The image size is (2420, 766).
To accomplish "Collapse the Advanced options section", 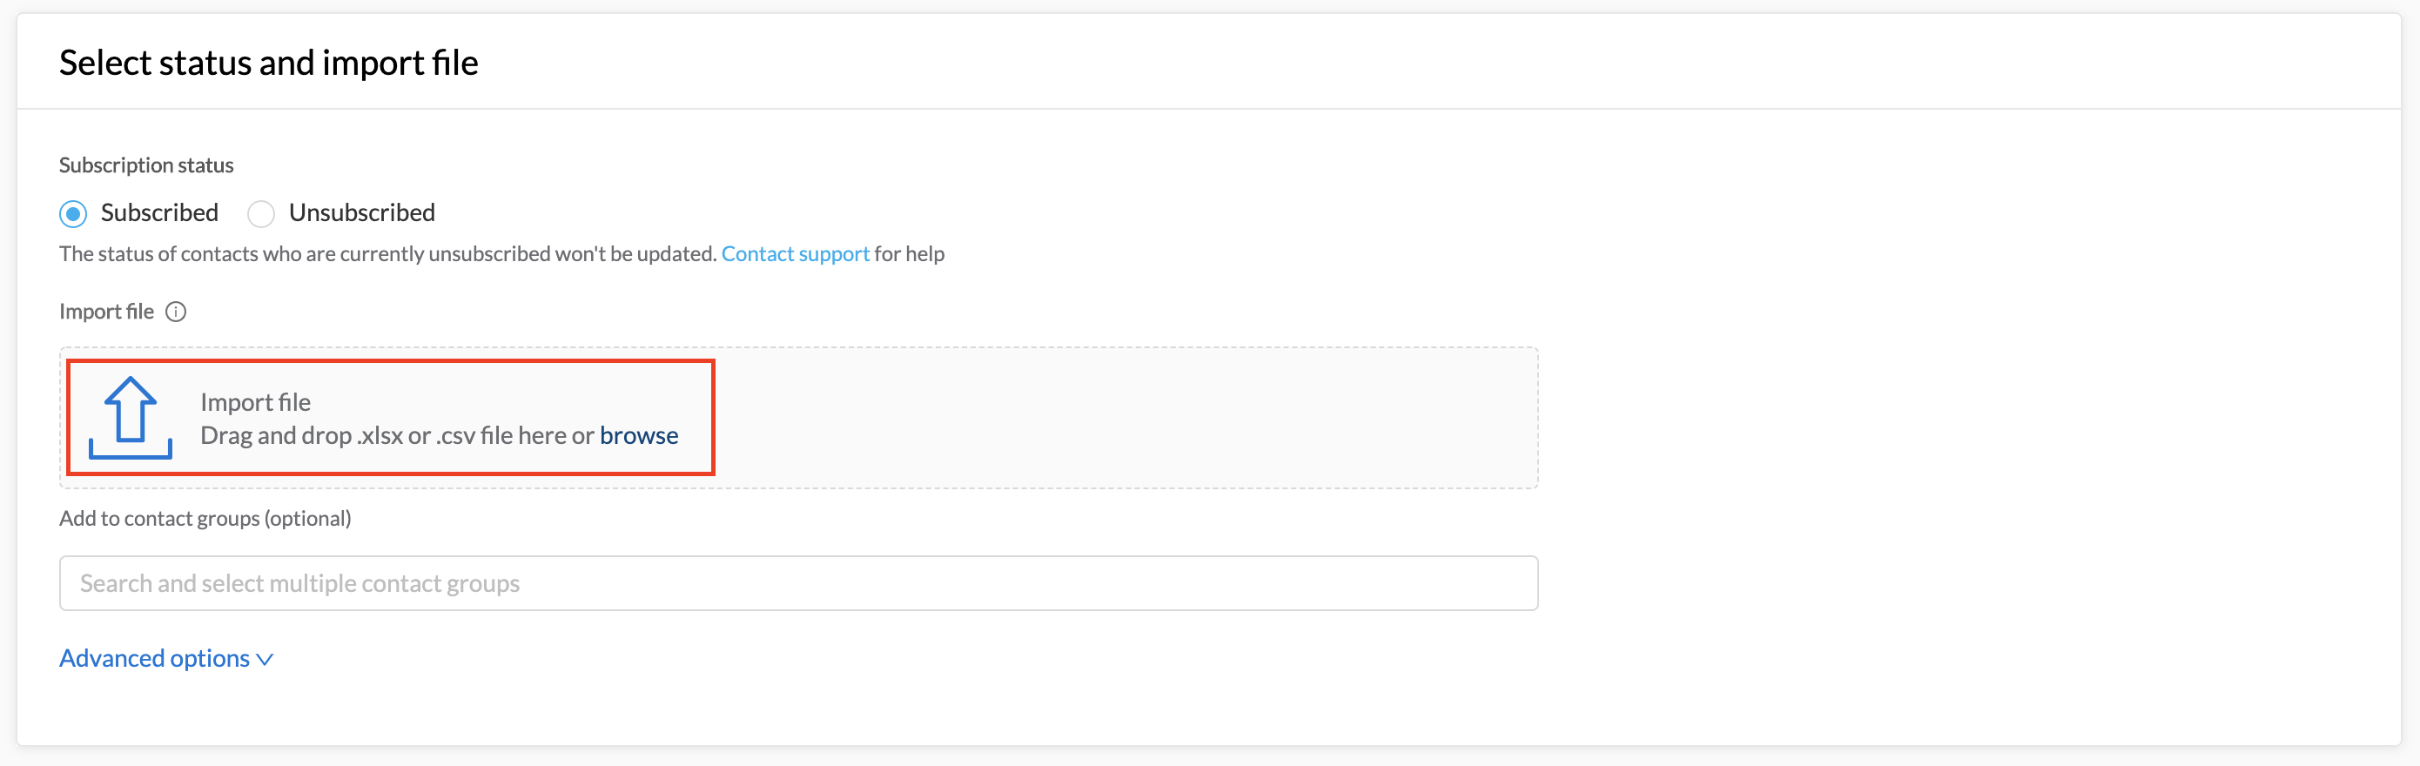I will (155, 658).
